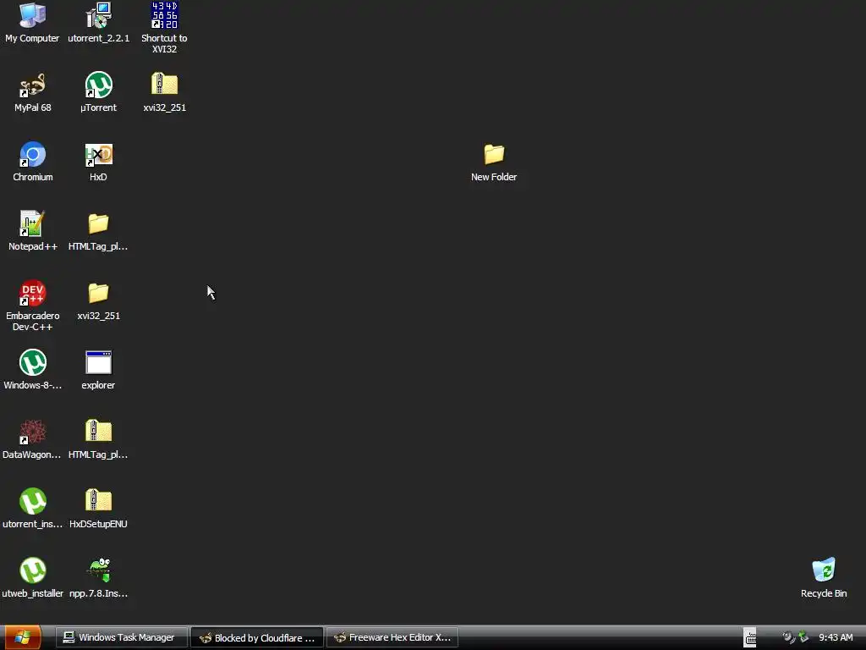Switch to Blocked by Cloudflare taskbar window

[x=257, y=637]
